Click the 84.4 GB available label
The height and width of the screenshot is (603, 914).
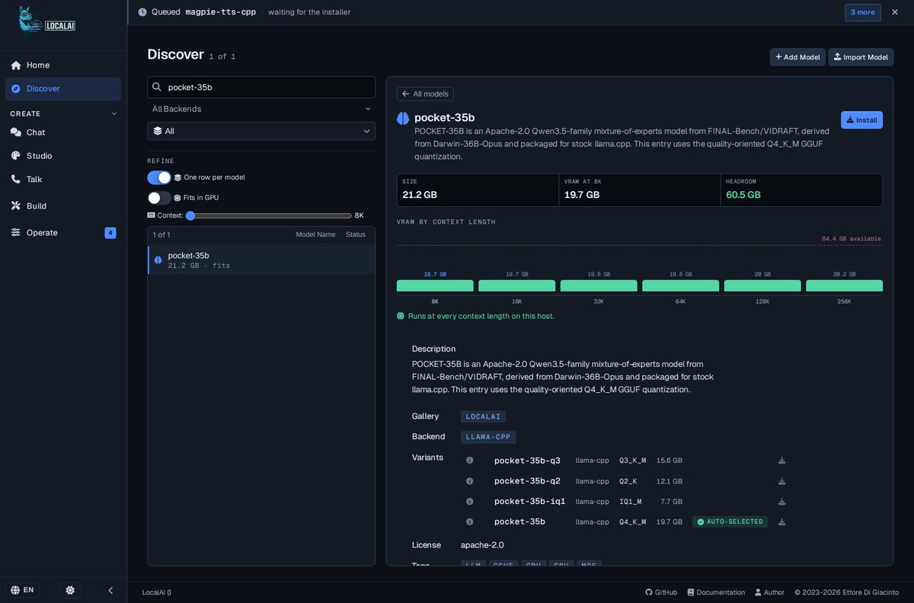pyautogui.click(x=852, y=239)
